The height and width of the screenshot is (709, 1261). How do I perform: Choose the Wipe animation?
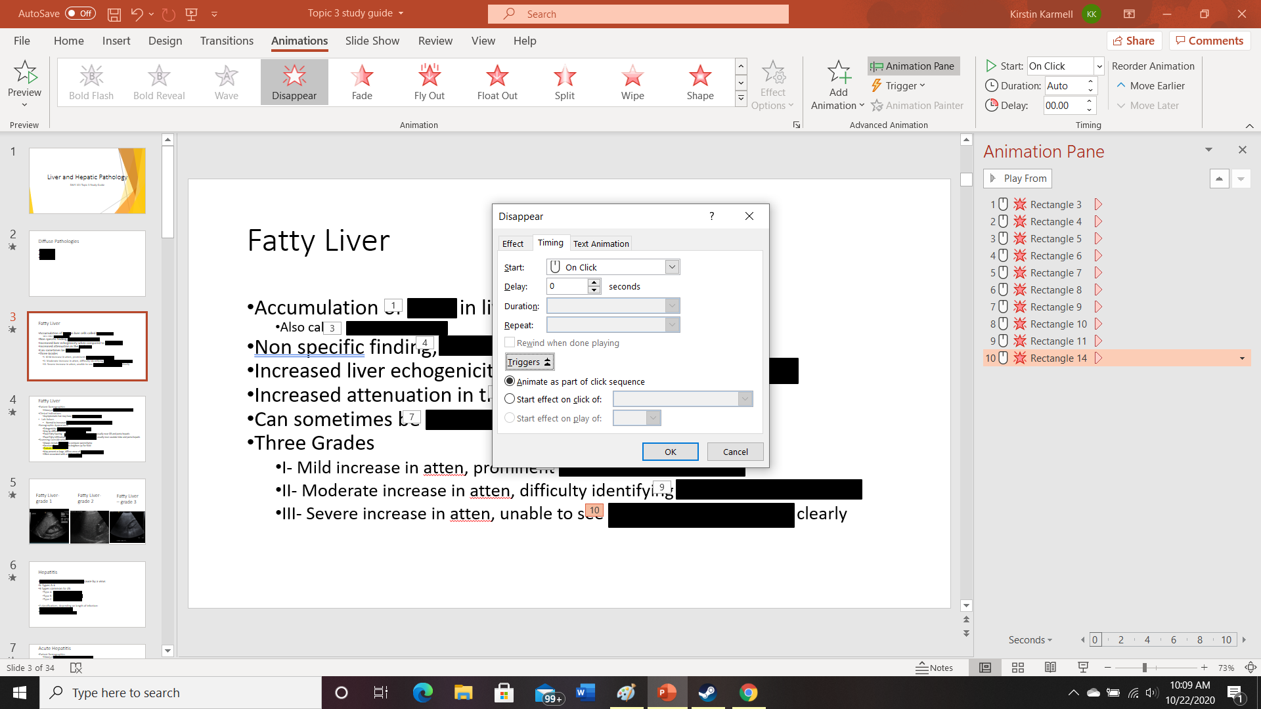[632, 81]
